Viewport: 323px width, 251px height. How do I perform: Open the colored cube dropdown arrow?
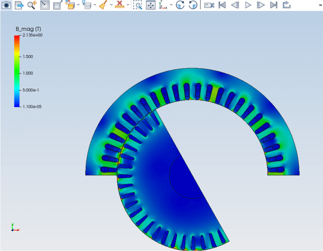click(x=78, y=5)
